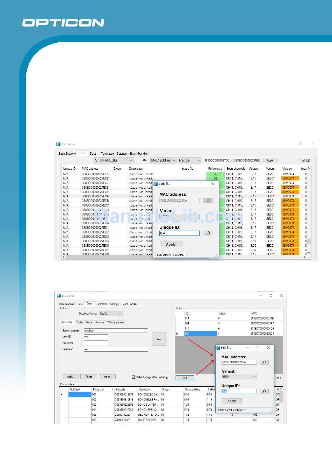
Task: Click the Server address input field
Action: [x=116, y=330]
